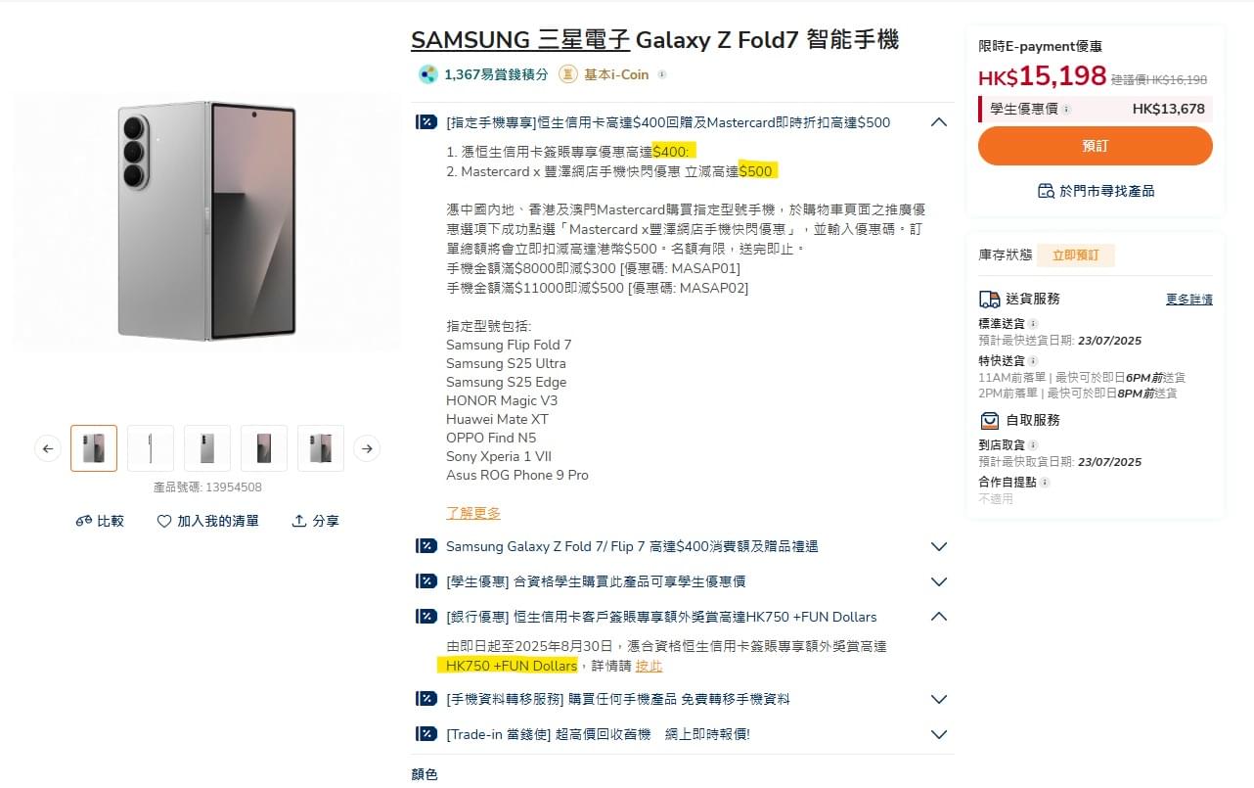The height and width of the screenshot is (788, 1254).
Task: Click info icon beside 標準送貨
Action: [x=1033, y=324]
